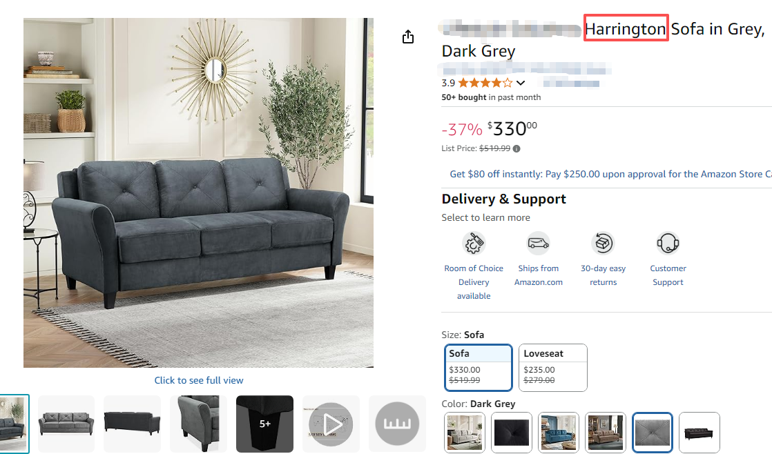Select the black fabric color swatch

click(x=511, y=433)
